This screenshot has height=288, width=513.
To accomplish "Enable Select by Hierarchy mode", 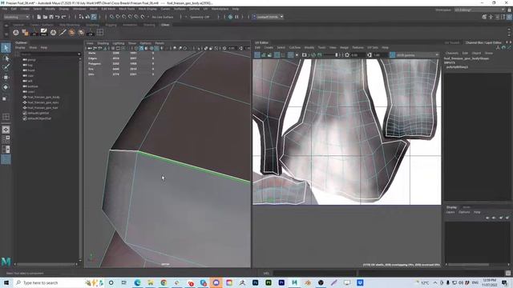I will click(x=81, y=17).
